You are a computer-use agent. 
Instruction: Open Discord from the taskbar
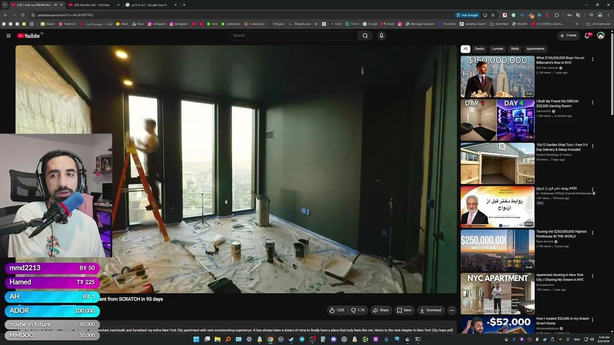[333, 339]
